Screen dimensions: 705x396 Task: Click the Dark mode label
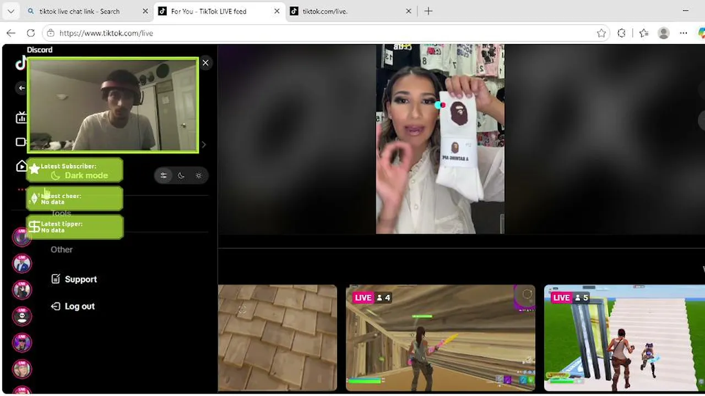pos(86,175)
